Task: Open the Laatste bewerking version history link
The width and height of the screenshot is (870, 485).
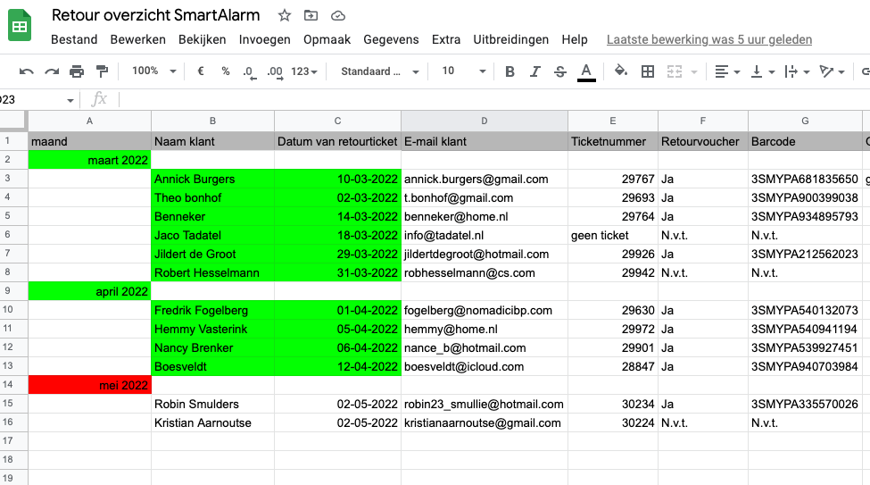Action: click(709, 39)
